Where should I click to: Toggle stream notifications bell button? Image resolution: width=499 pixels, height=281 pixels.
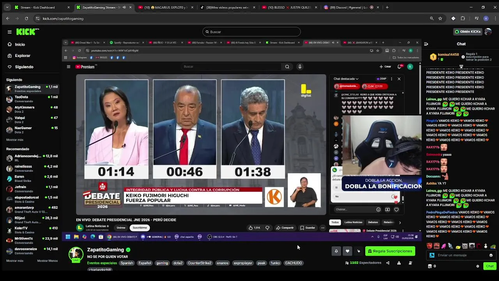coord(336,251)
